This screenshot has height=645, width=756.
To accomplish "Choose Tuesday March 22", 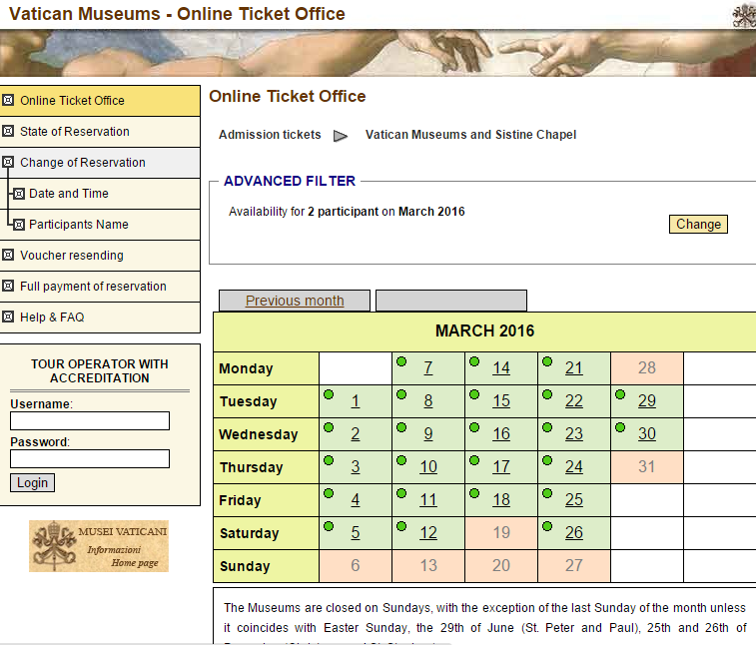I will [574, 401].
